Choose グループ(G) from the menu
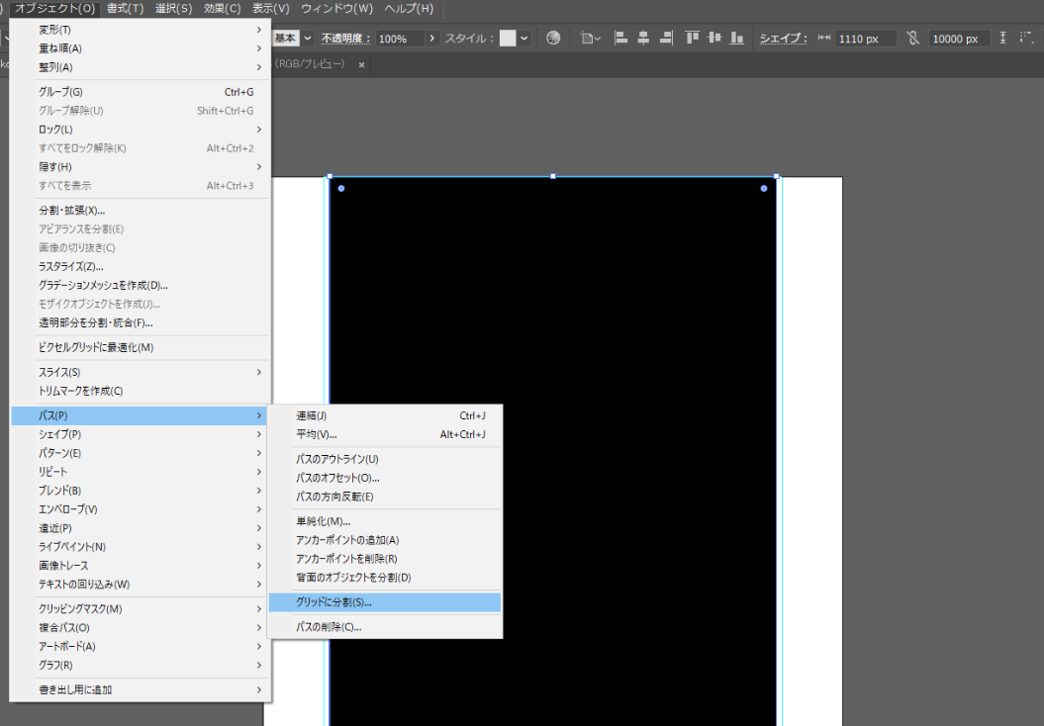Screen dimensions: 1044x726 [140, 92]
